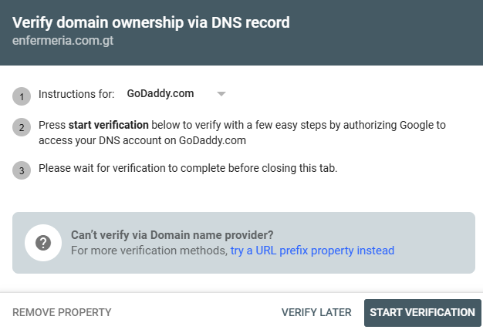This screenshot has height=333, width=483.
Task: Click the 'Can't verify via Domain name provider?' heading
Action: point(172,235)
